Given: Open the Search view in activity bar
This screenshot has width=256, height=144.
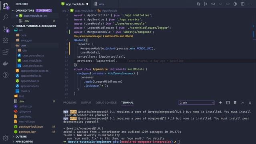Looking at the screenshot, I should [6, 17].
